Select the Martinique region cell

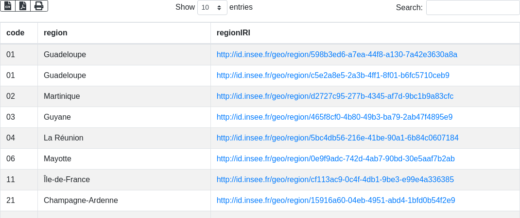[62, 96]
